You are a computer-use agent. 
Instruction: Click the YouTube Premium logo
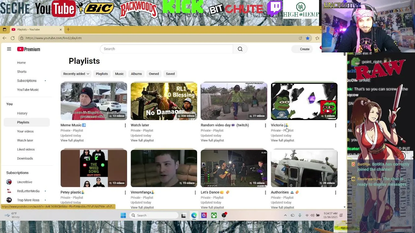click(29, 49)
